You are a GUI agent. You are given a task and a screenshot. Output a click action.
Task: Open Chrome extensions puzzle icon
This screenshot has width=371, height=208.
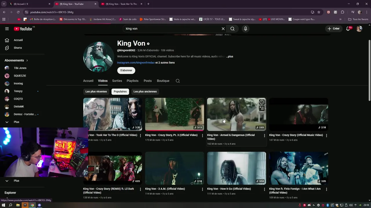point(343,12)
